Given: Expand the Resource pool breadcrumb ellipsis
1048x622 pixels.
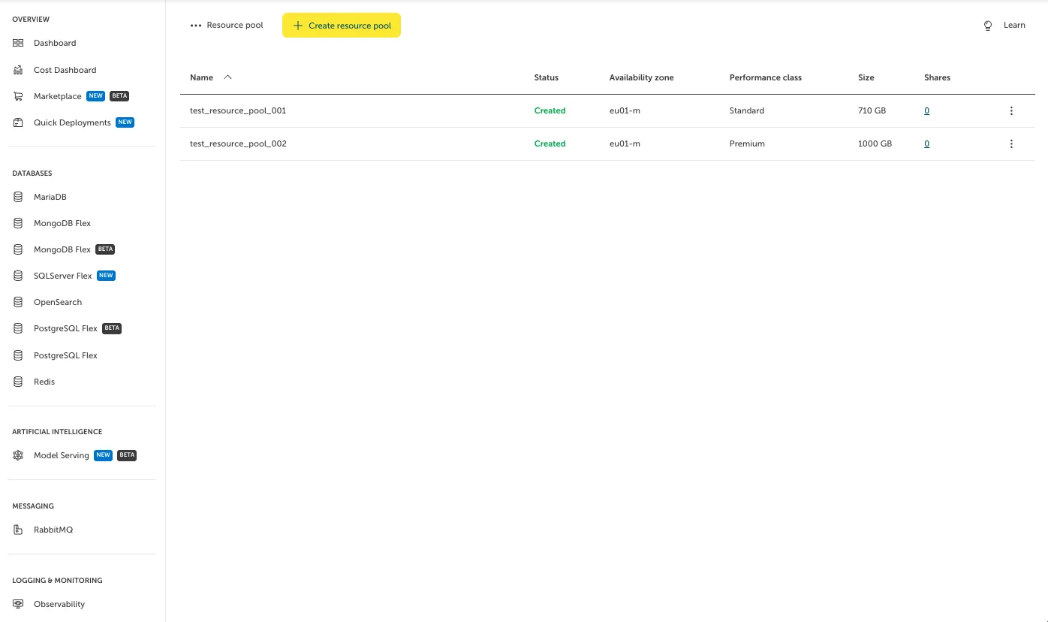Looking at the screenshot, I should tap(196, 26).
